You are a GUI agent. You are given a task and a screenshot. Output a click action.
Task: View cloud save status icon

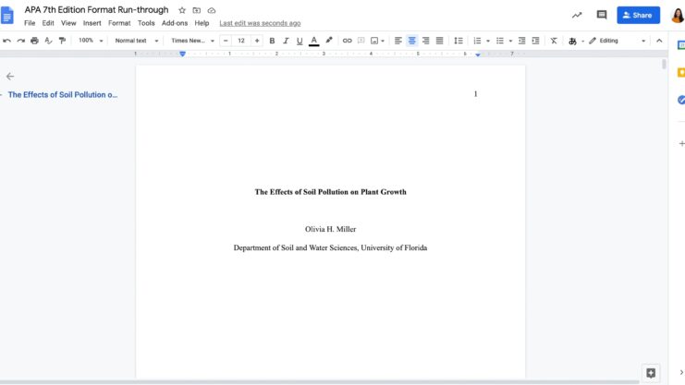click(x=212, y=10)
